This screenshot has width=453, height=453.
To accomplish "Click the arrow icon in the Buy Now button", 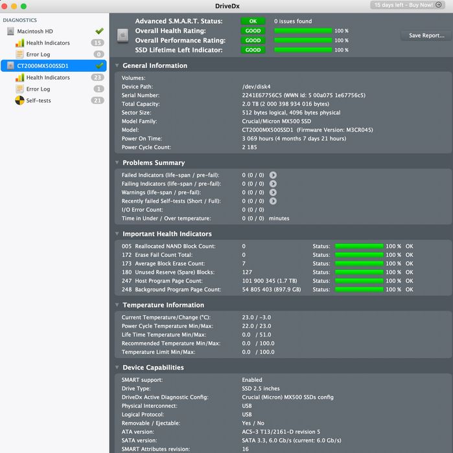I will [439, 5].
